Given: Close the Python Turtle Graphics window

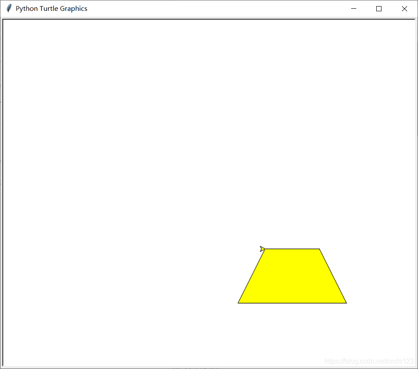Looking at the screenshot, I should pyautogui.click(x=405, y=9).
